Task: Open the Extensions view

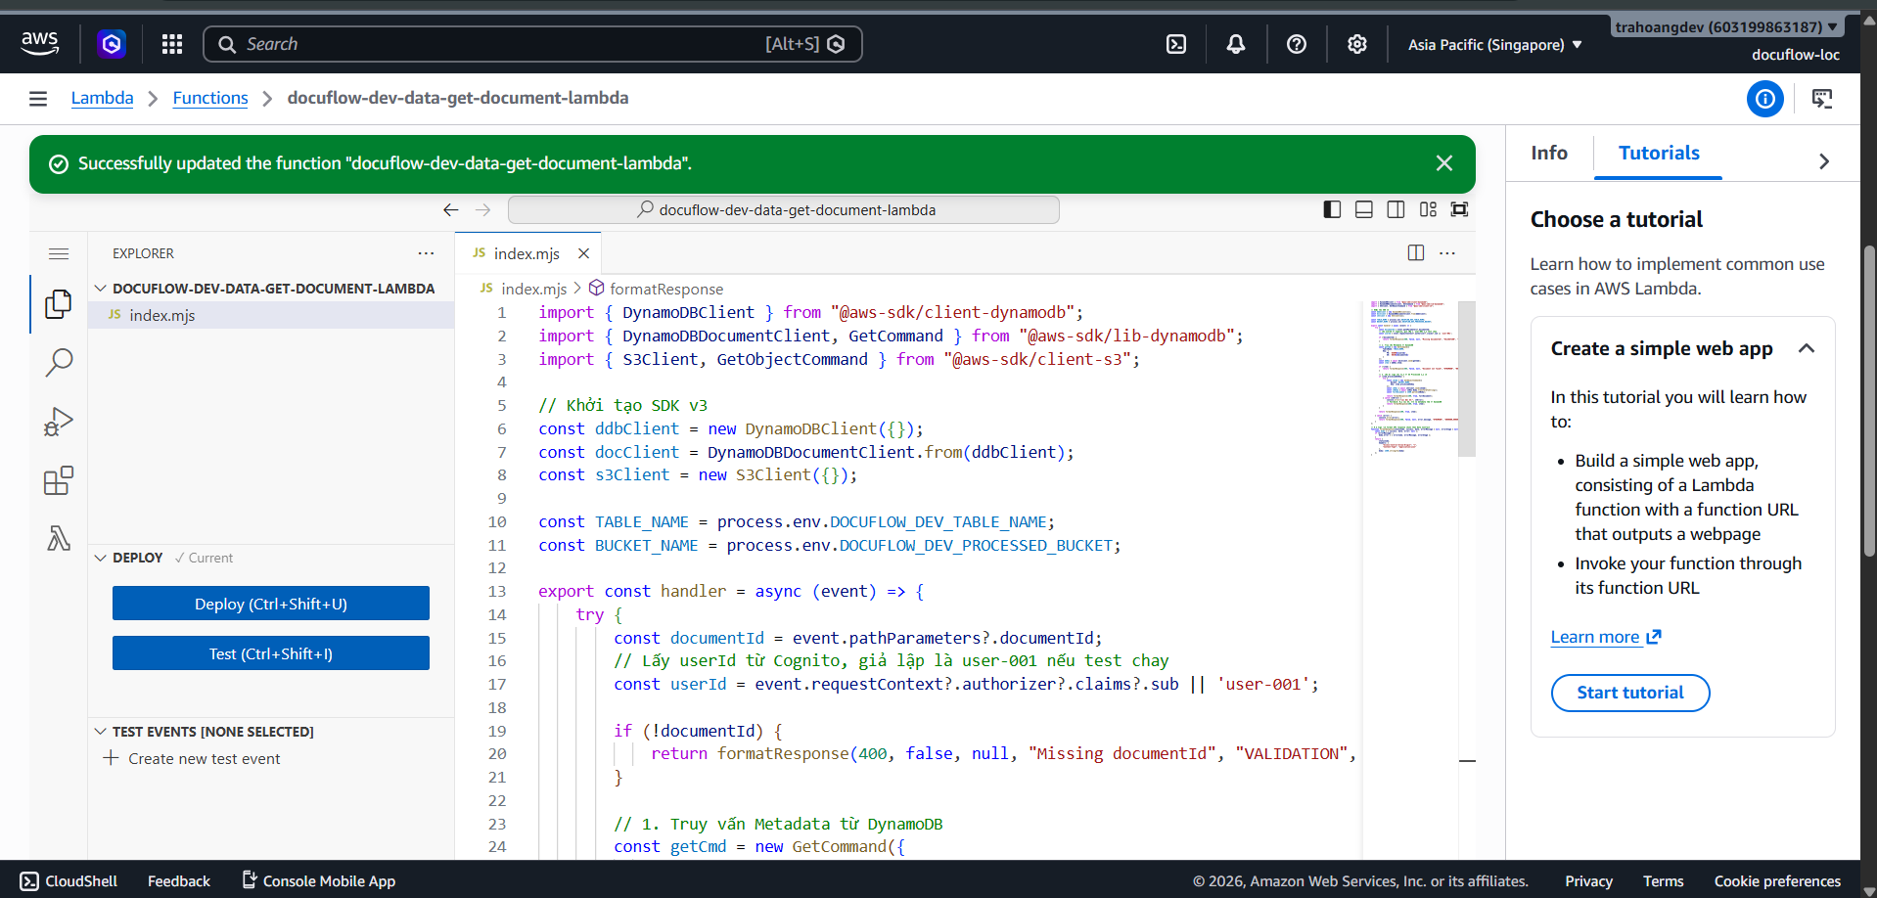Action: (x=59, y=480)
